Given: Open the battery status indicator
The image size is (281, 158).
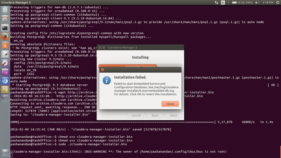Looking at the screenshot, I should coord(242,3).
